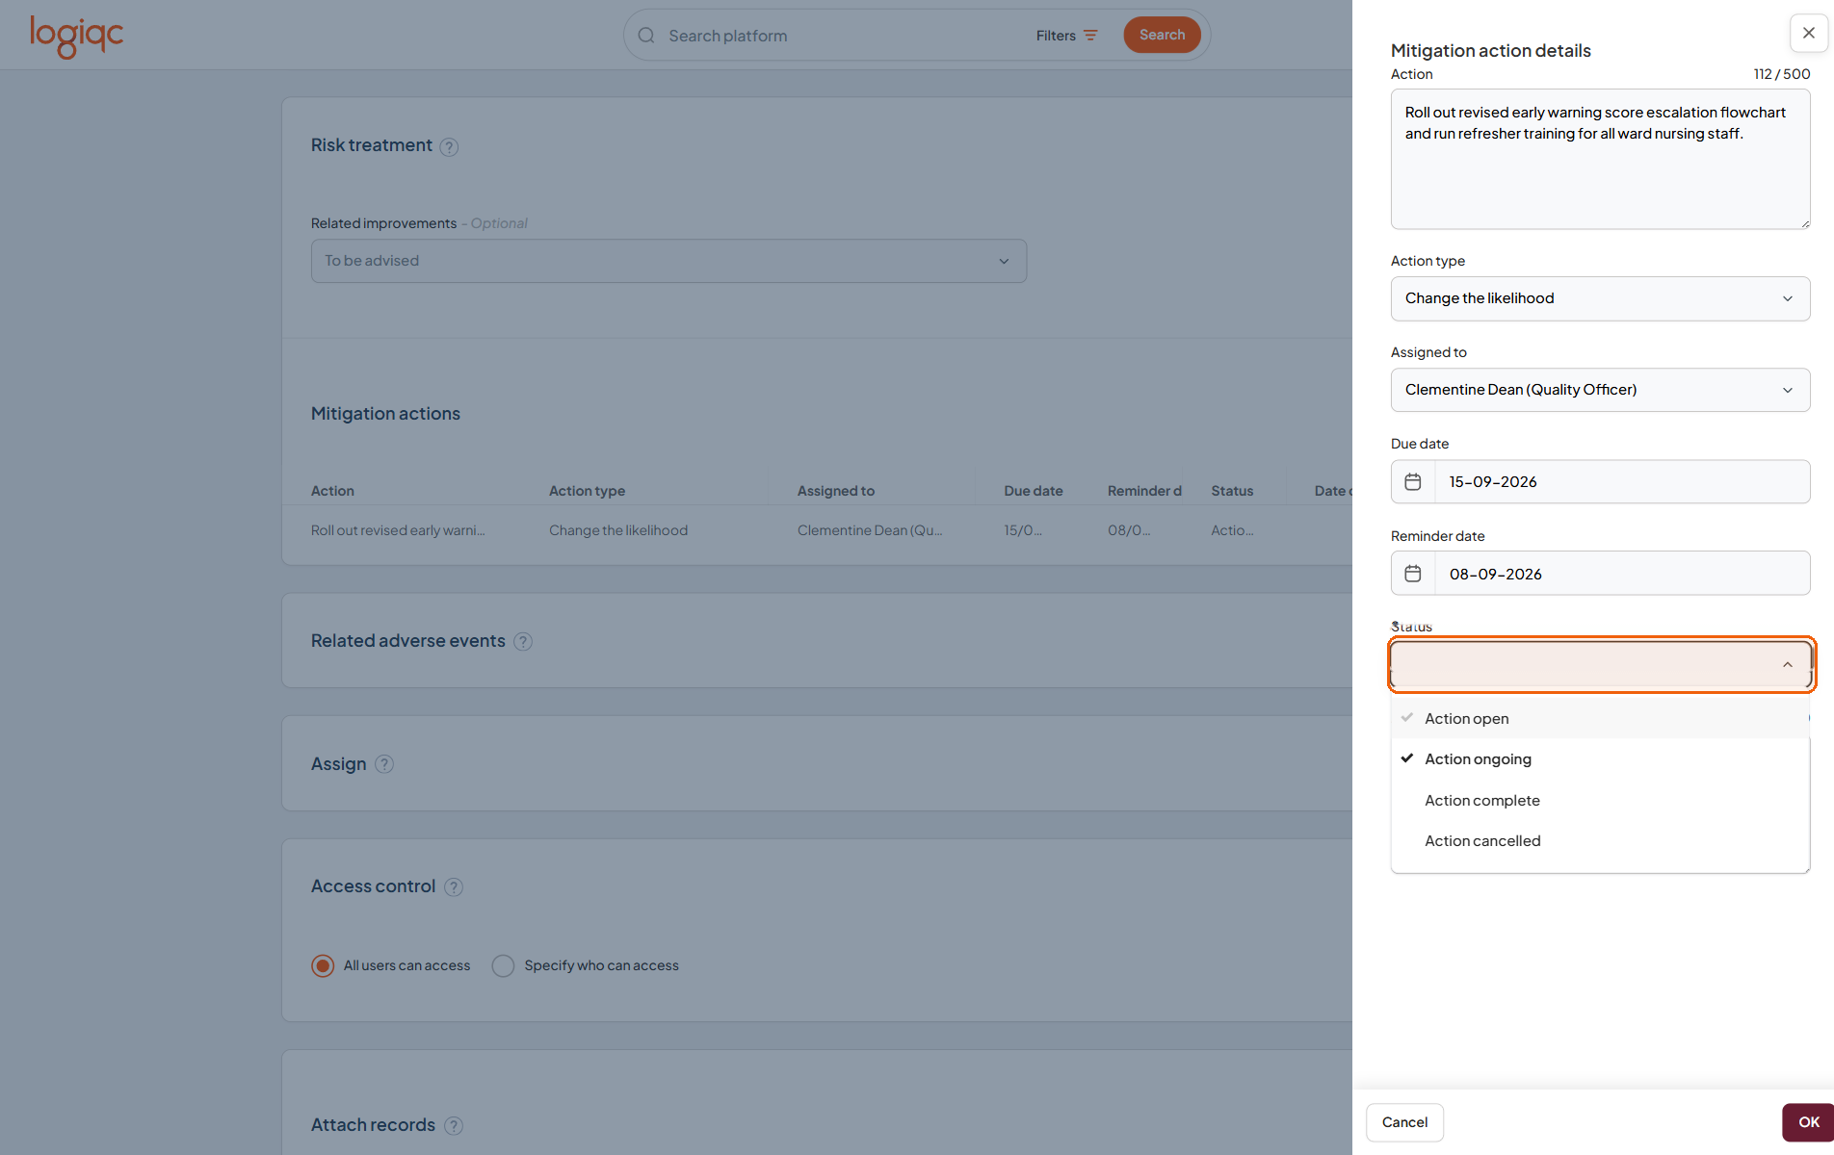Choose Action cancelled status option
1834x1155 pixels.
tap(1600, 840)
